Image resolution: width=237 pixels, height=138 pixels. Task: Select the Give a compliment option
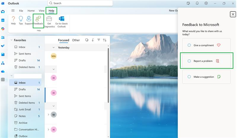[206, 45]
